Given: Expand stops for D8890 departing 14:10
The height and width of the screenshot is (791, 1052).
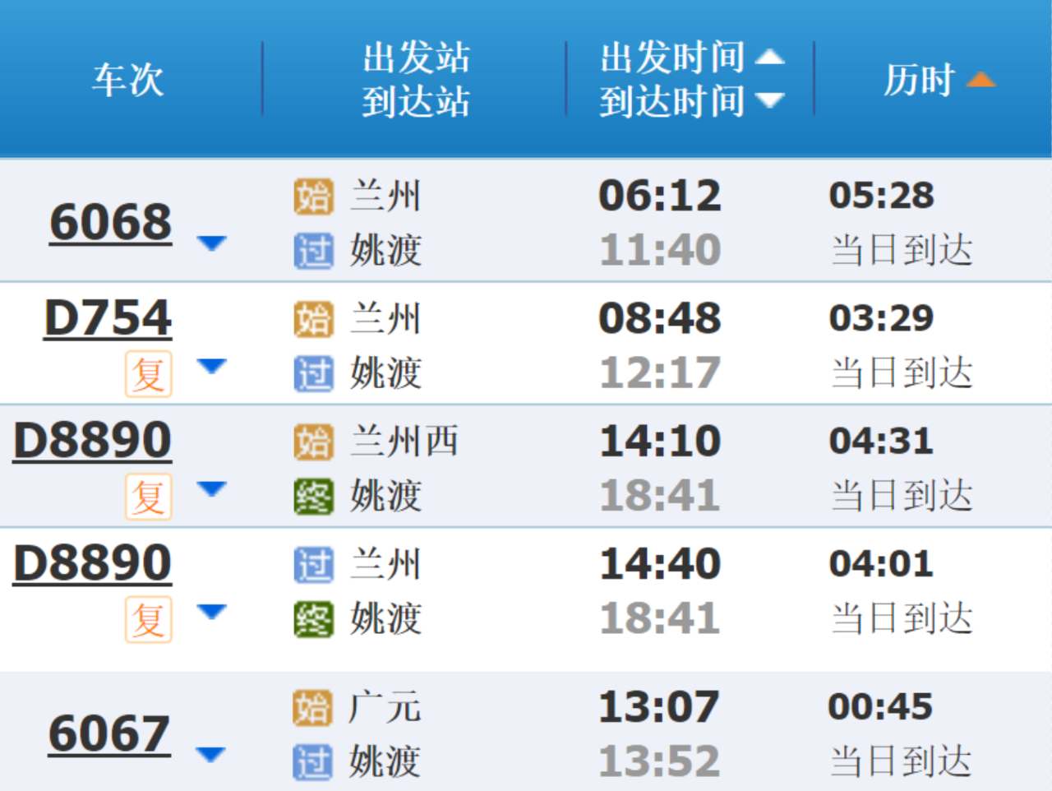Looking at the screenshot, I should point(211,489).
